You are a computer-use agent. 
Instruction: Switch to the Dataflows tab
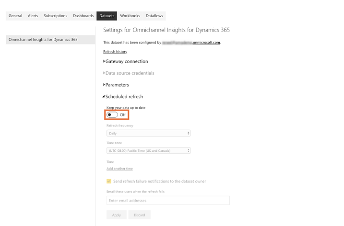(154, 16)
